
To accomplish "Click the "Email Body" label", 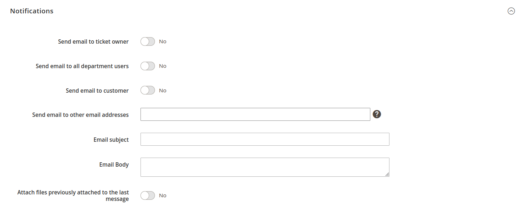I will tap(114, 165).
